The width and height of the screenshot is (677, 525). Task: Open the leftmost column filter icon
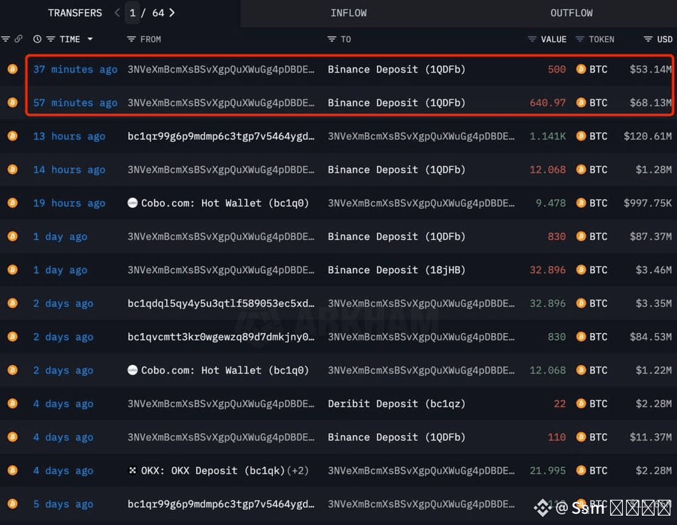click(5, 39)
